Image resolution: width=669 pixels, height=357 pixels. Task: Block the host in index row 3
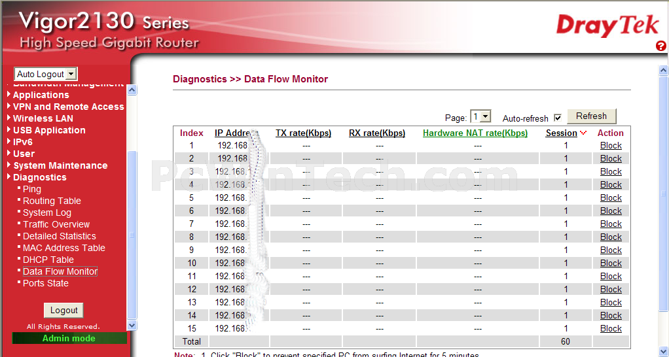click(x=611, y=172)
